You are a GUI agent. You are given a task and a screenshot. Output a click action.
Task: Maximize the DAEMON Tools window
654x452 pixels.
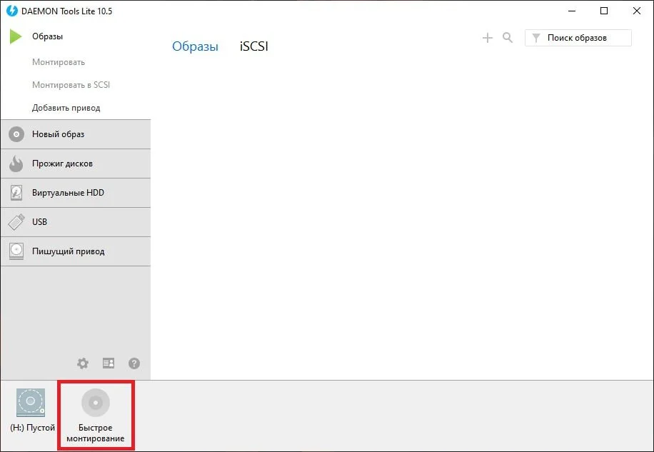604,11
